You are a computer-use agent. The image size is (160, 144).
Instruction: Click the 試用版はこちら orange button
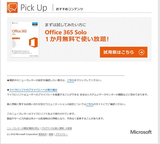124,52
